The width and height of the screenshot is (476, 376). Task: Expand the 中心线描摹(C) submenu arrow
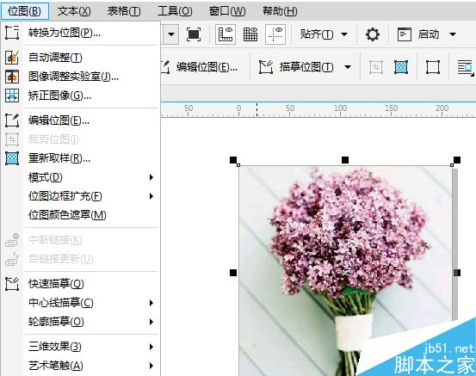pos(151,303)
